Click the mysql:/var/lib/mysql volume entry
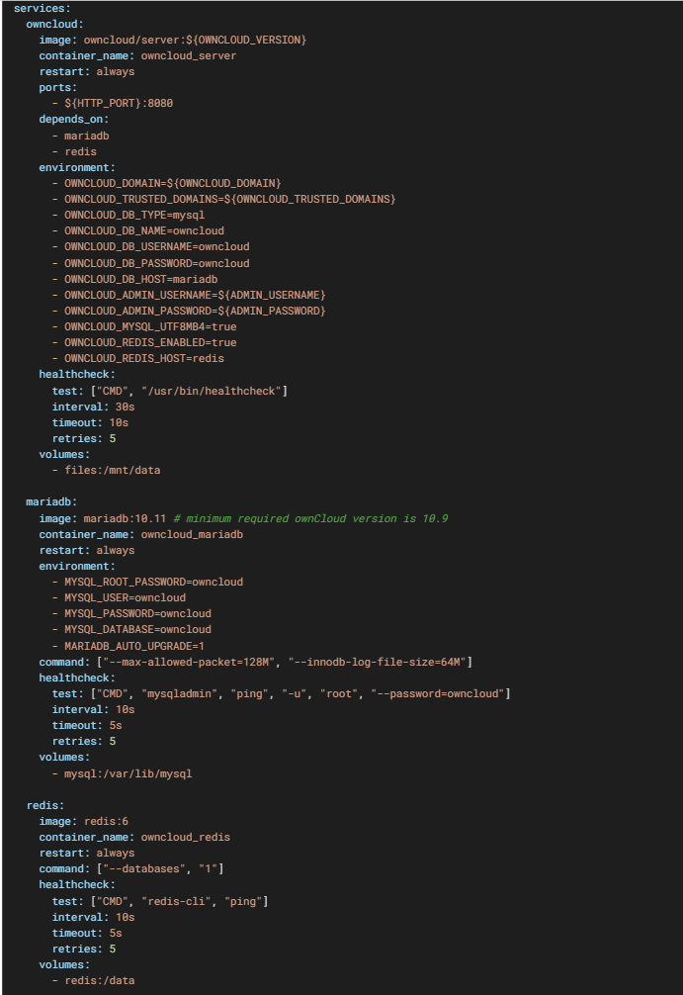683x995 pixels. click(x=128, y=773)
